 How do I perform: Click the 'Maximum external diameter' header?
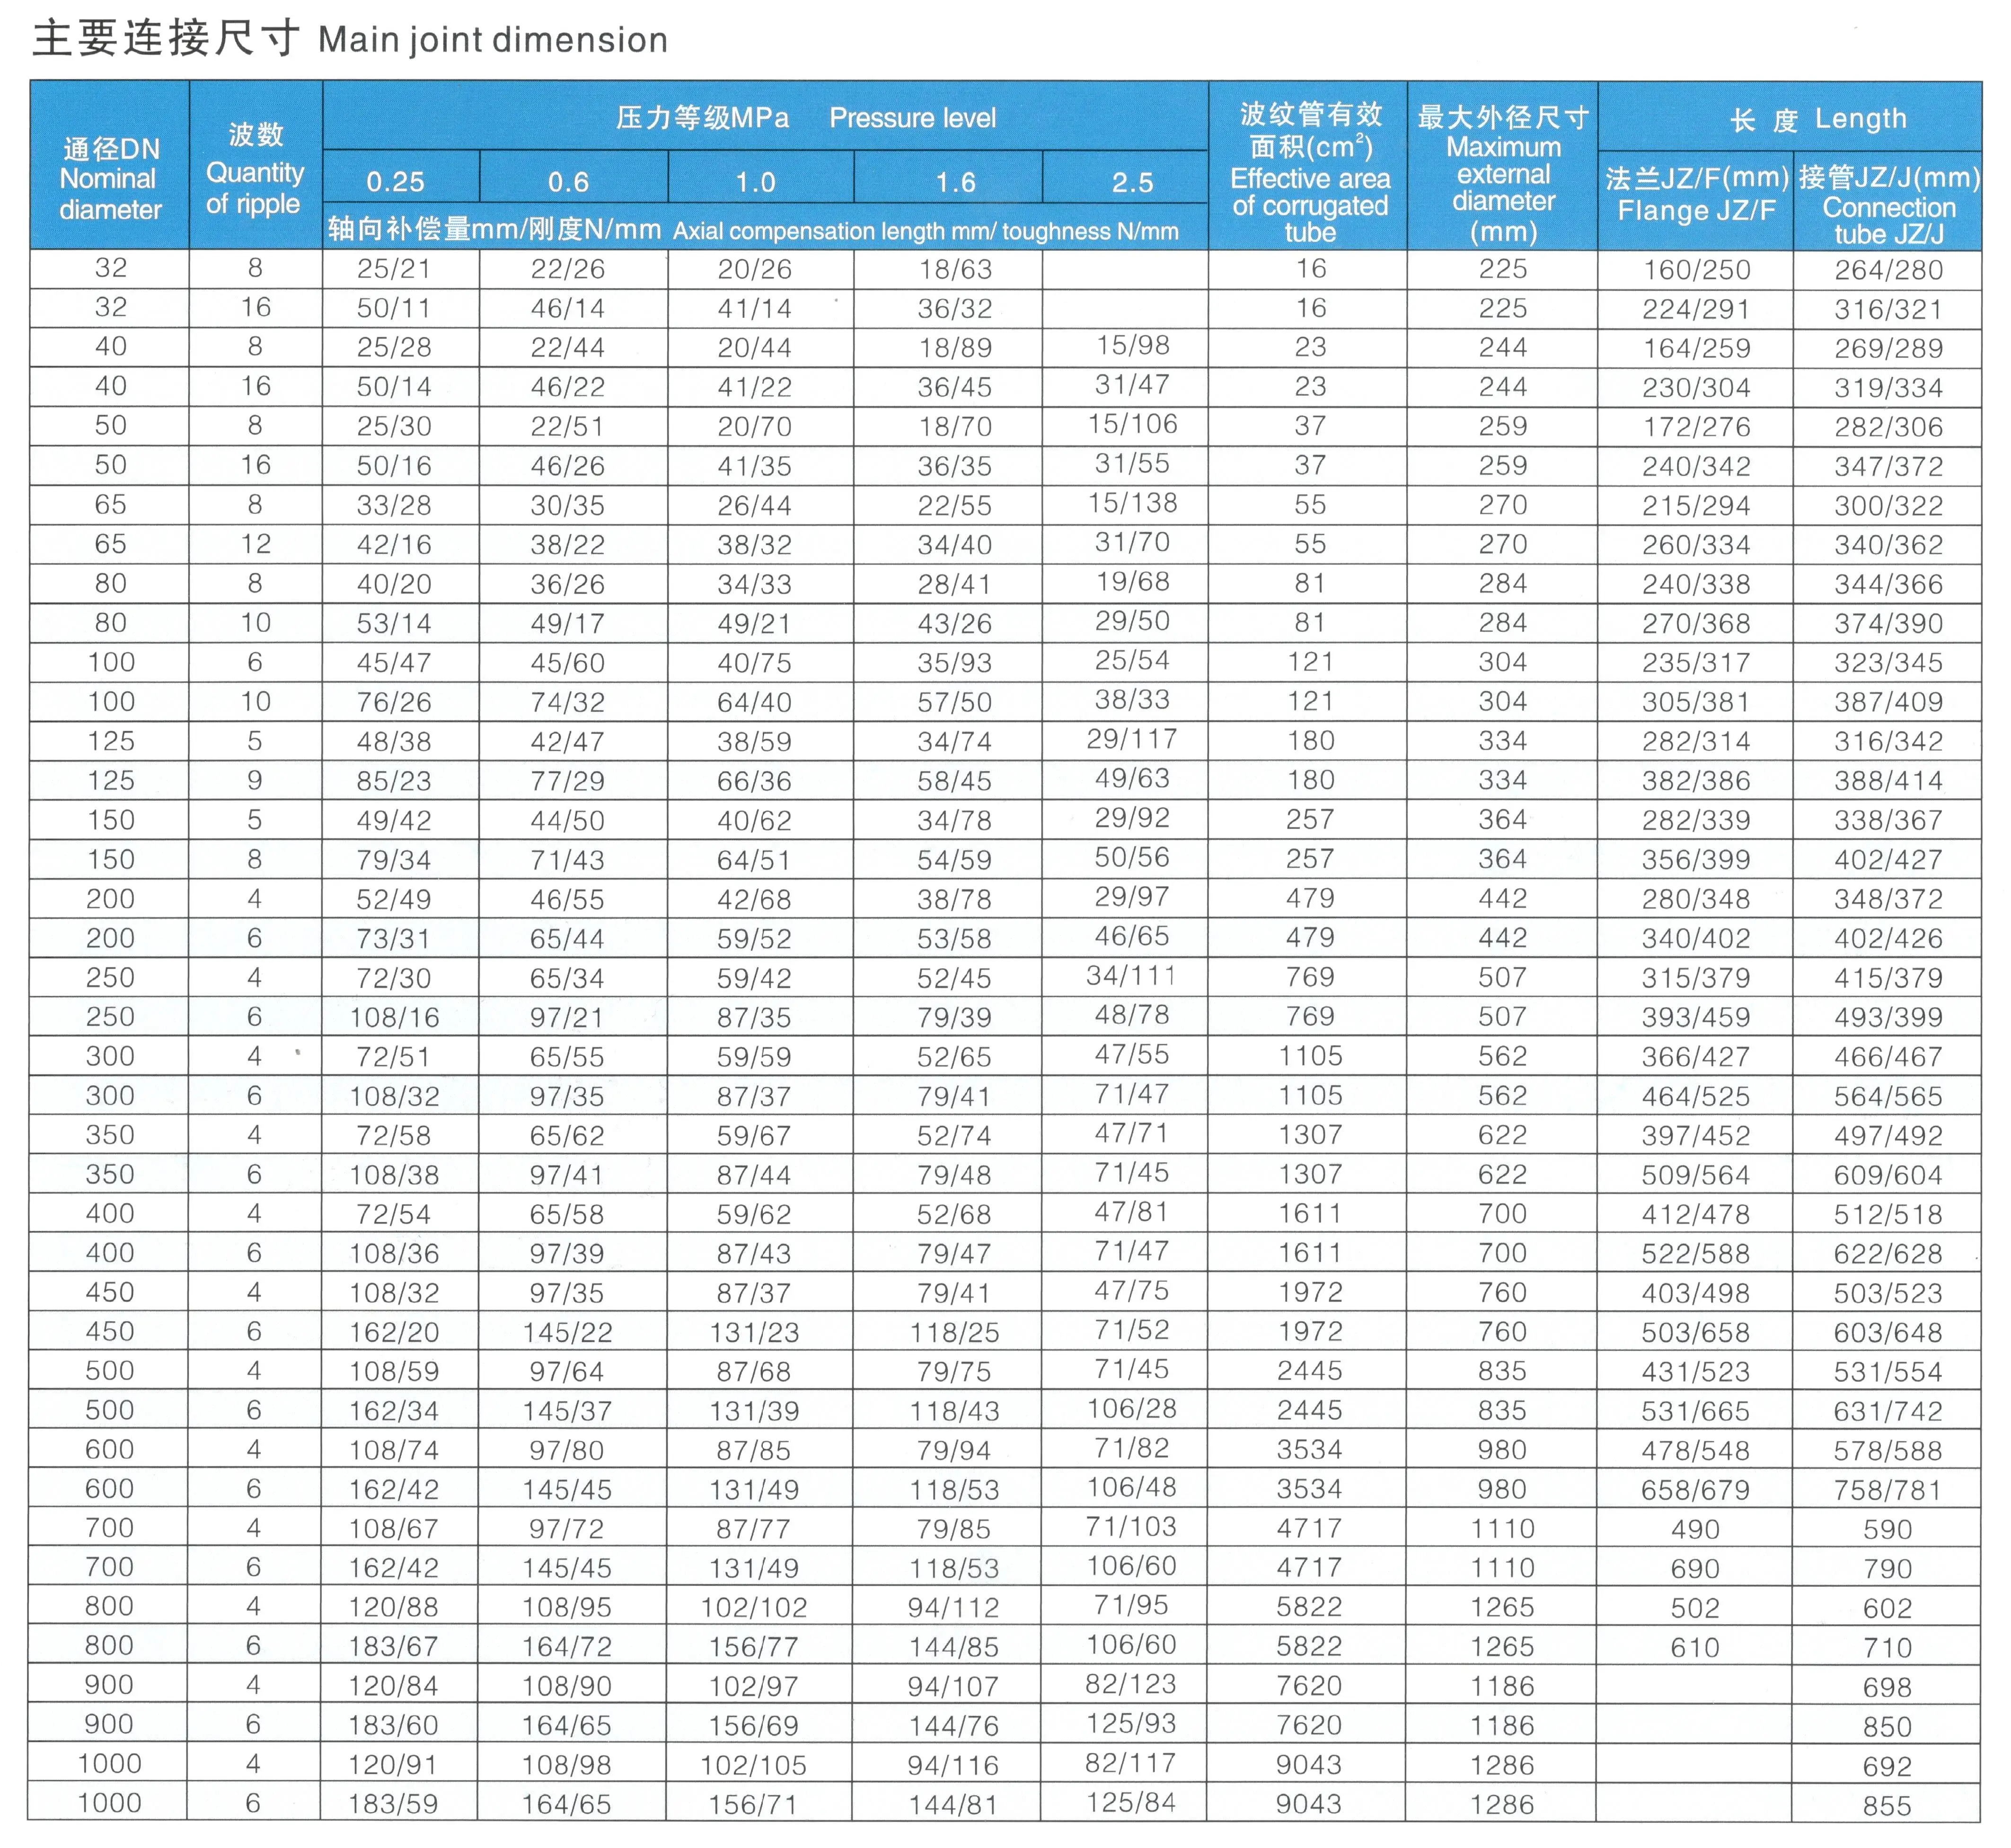tap(1502, 166)
